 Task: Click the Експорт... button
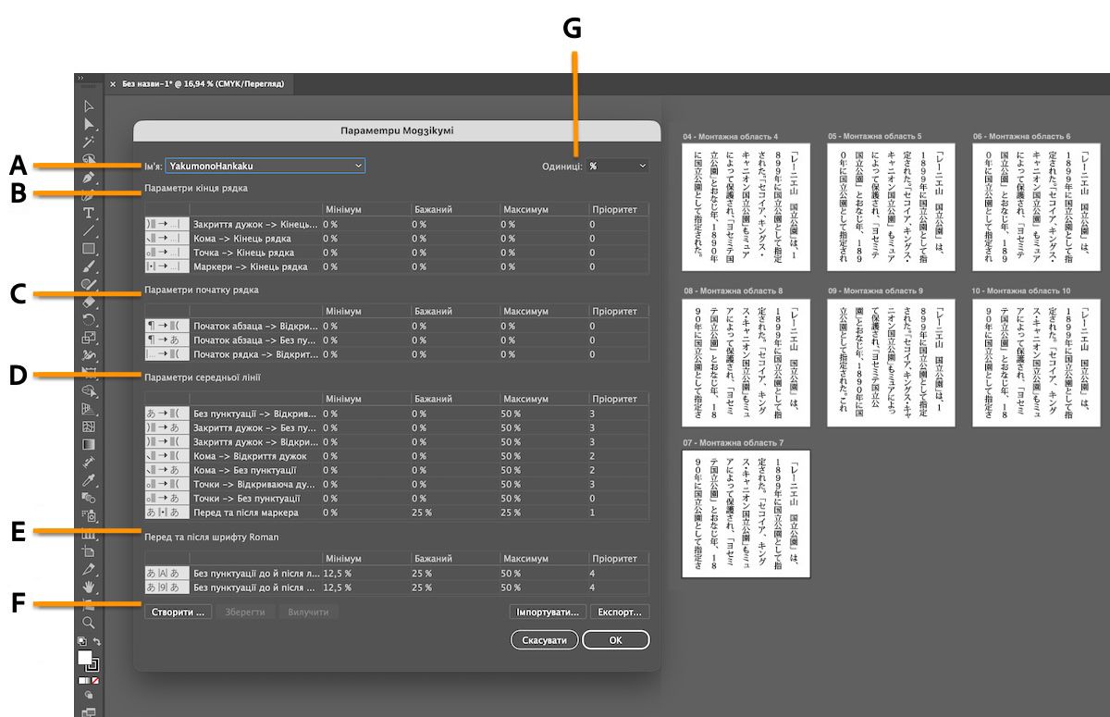click(x=621, y=612)
